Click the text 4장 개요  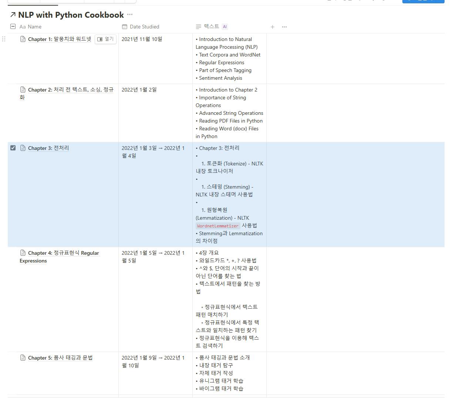209,253
